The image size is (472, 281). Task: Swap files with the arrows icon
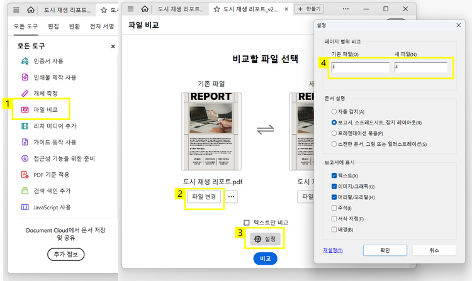[265, 129]
